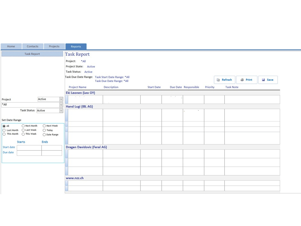Go to the Projects tab
This screenshot has width=301, height=226.
pos(54,46)
